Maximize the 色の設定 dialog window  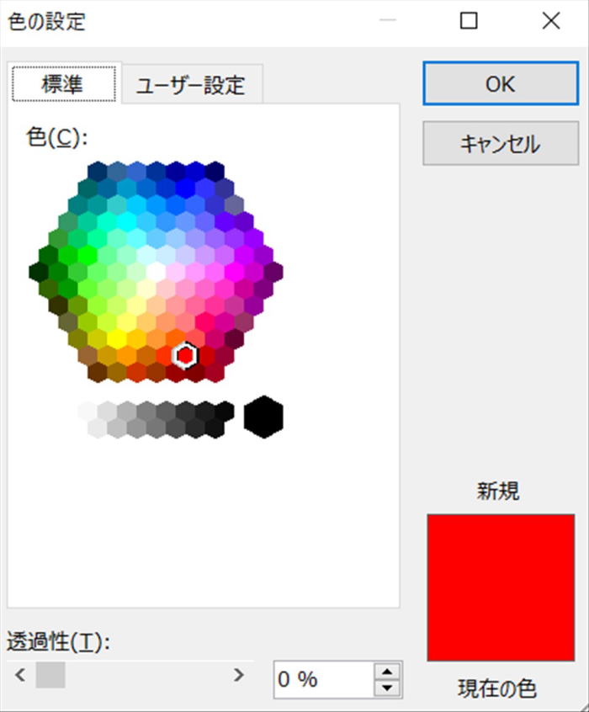(x=469, y=20)
